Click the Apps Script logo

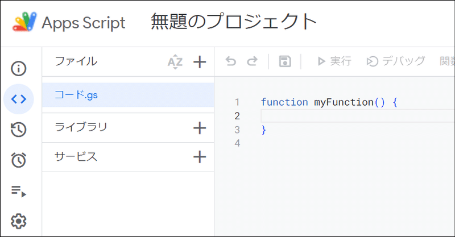click(25, 22)
